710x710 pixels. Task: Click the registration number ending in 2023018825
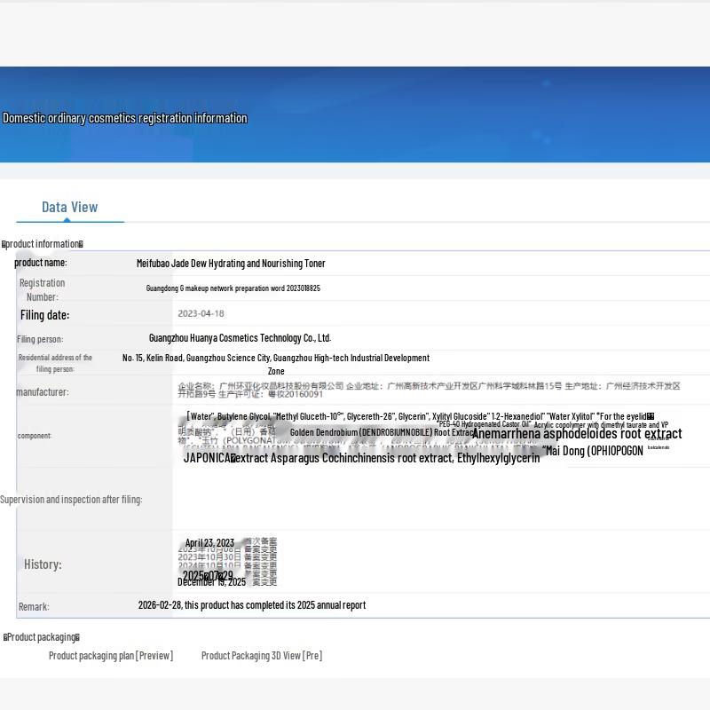233,288
